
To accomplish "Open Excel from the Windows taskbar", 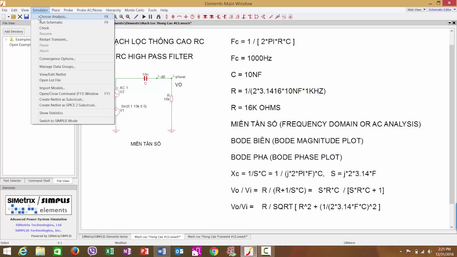I will click(110, 251).
